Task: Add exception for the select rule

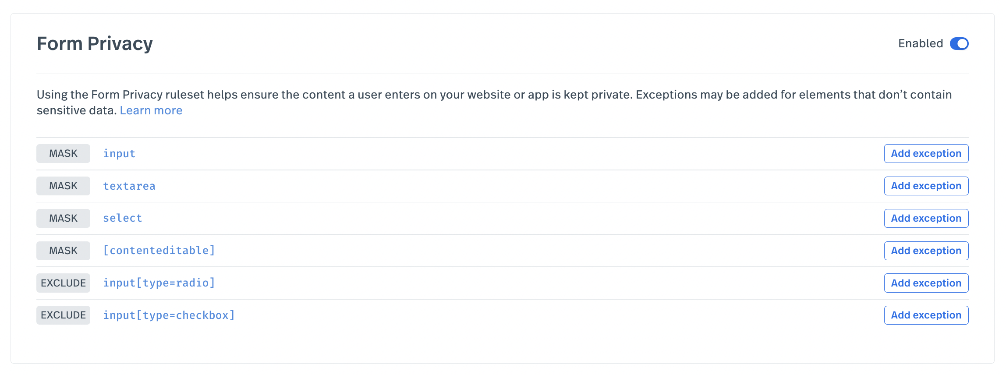Action: coord(926,218)
